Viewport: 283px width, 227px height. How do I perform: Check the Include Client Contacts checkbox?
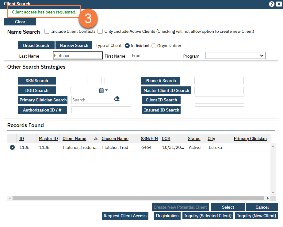[x=47, y=31]
